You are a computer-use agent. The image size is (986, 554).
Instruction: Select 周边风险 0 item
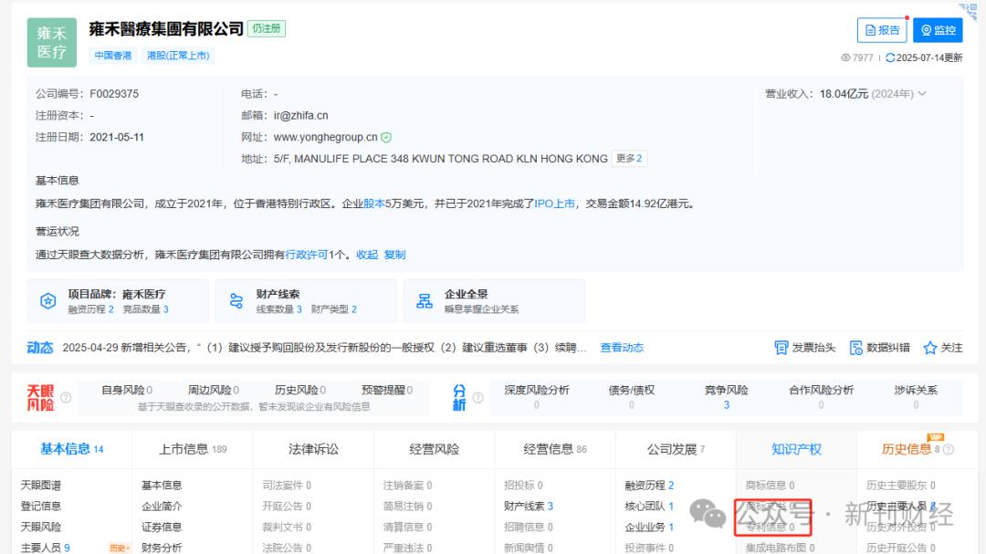click(x=214, y=390)
